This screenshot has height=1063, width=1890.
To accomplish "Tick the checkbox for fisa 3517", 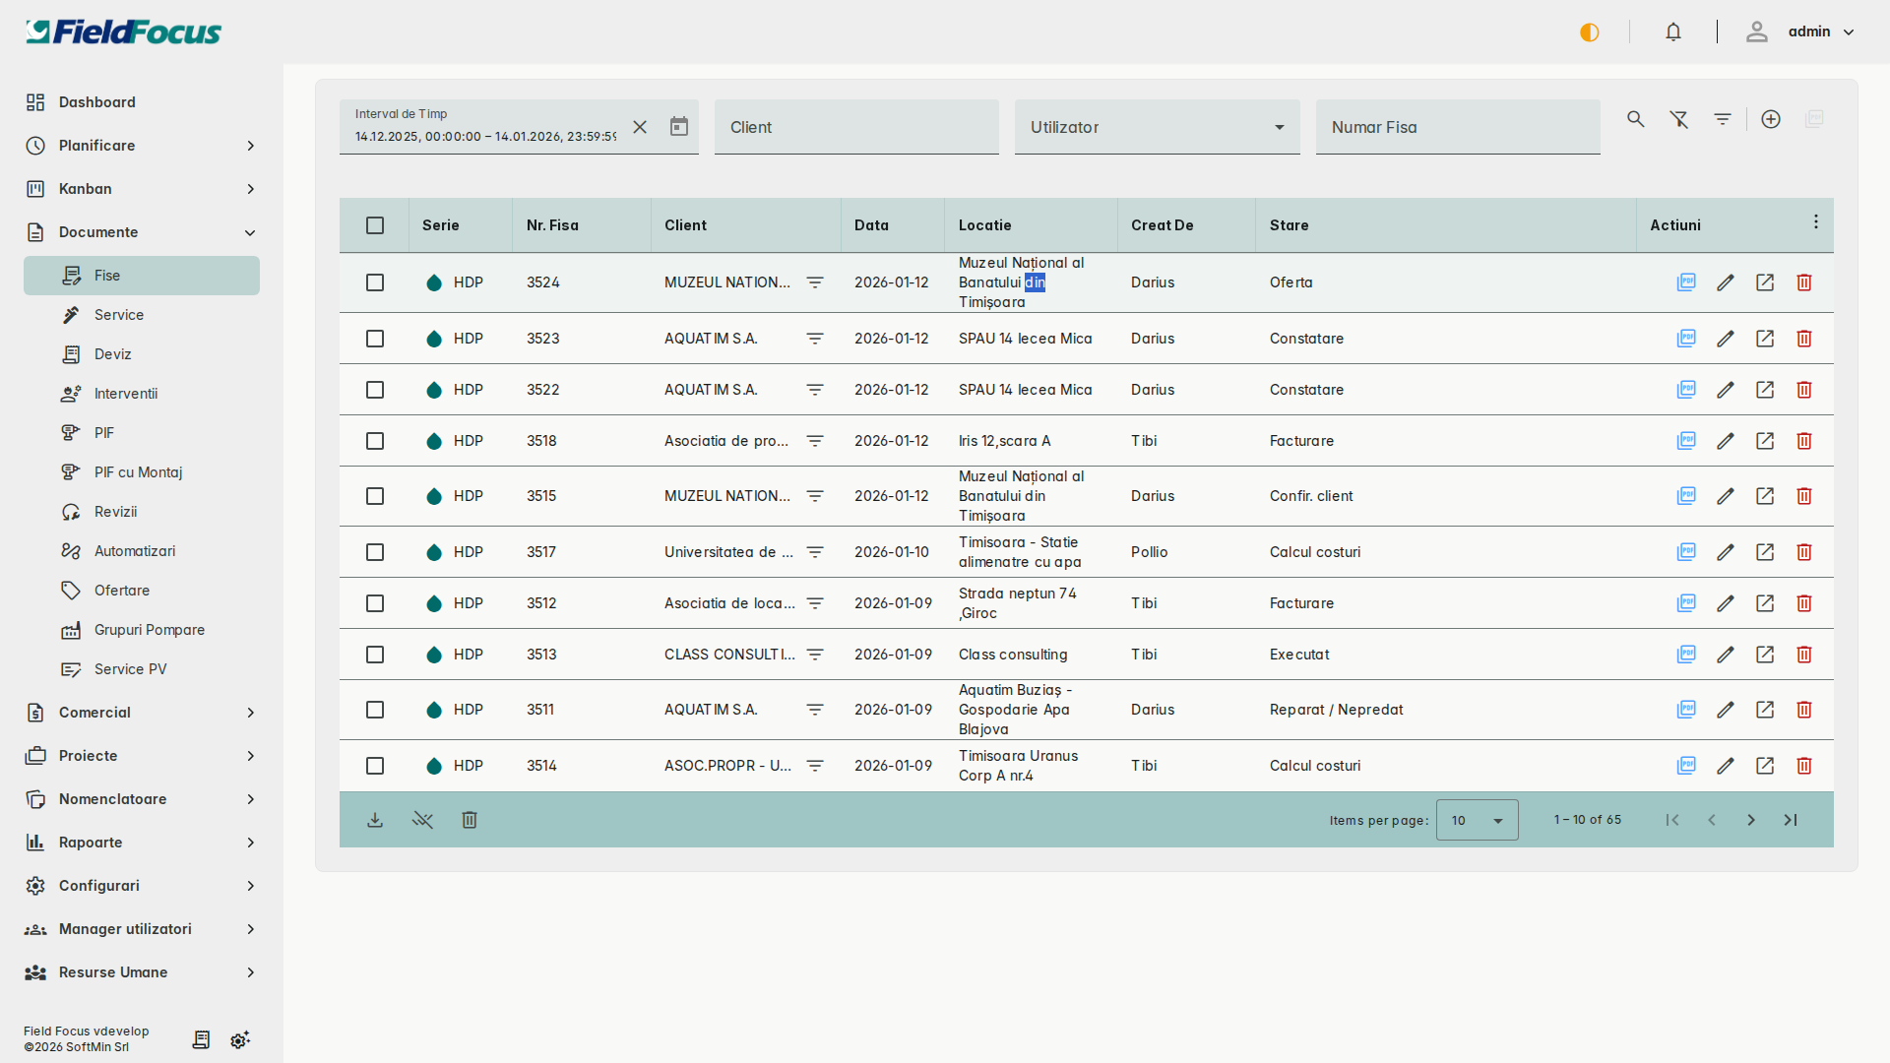I will pos(375,552).
